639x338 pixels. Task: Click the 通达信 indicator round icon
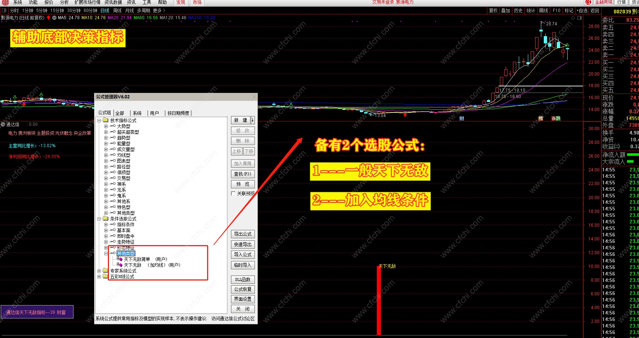[3, 124]
